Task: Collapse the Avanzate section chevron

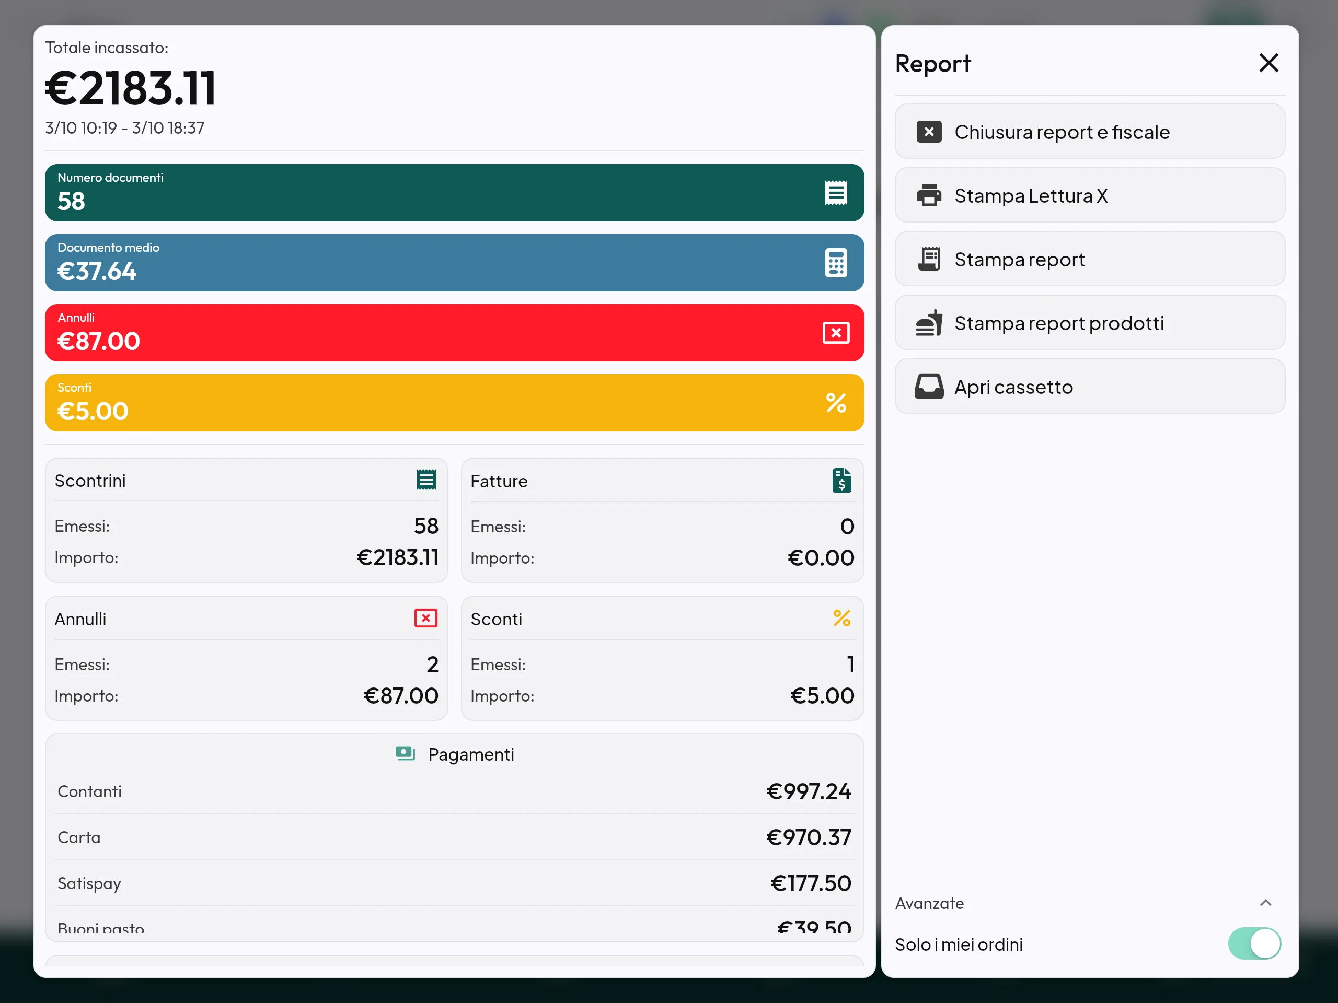Action: coord(1265,903)
